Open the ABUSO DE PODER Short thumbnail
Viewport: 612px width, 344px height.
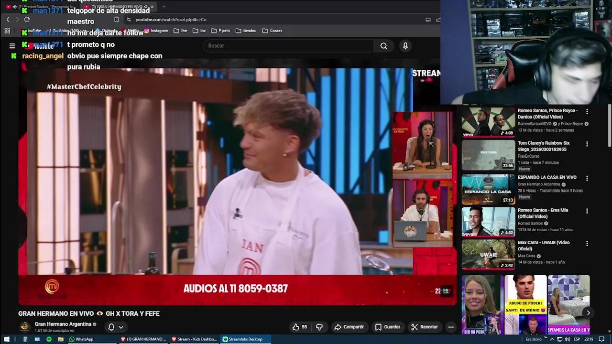pyautogui.click(x=525, y=304)
